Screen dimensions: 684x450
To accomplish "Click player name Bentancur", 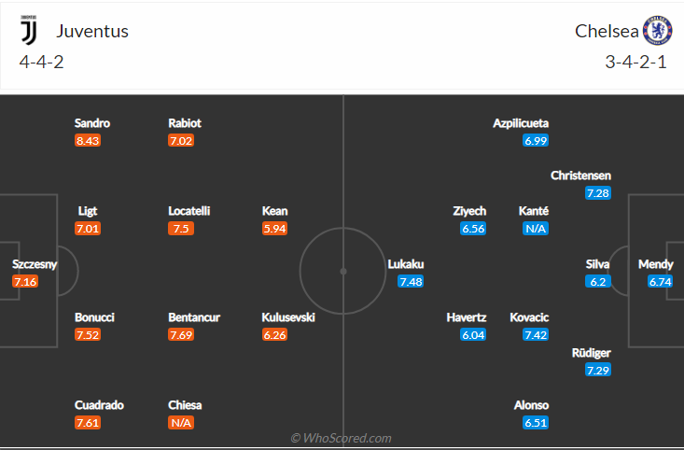I will 194,317.
